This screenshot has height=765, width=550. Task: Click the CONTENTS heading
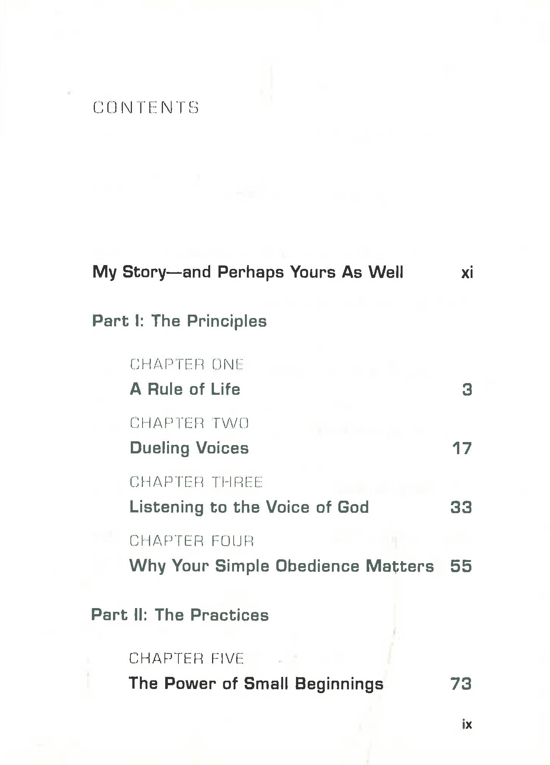[x=146, y=107]
